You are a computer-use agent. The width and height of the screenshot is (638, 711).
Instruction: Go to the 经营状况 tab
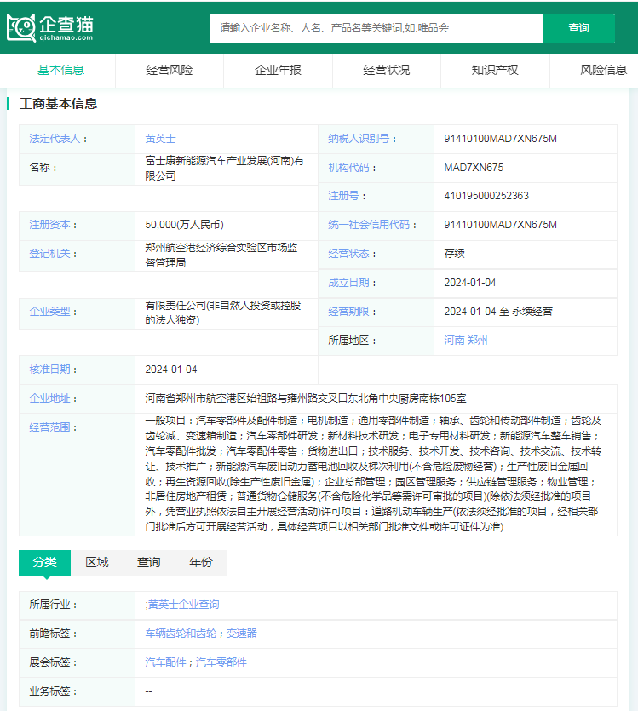point(387,71)
